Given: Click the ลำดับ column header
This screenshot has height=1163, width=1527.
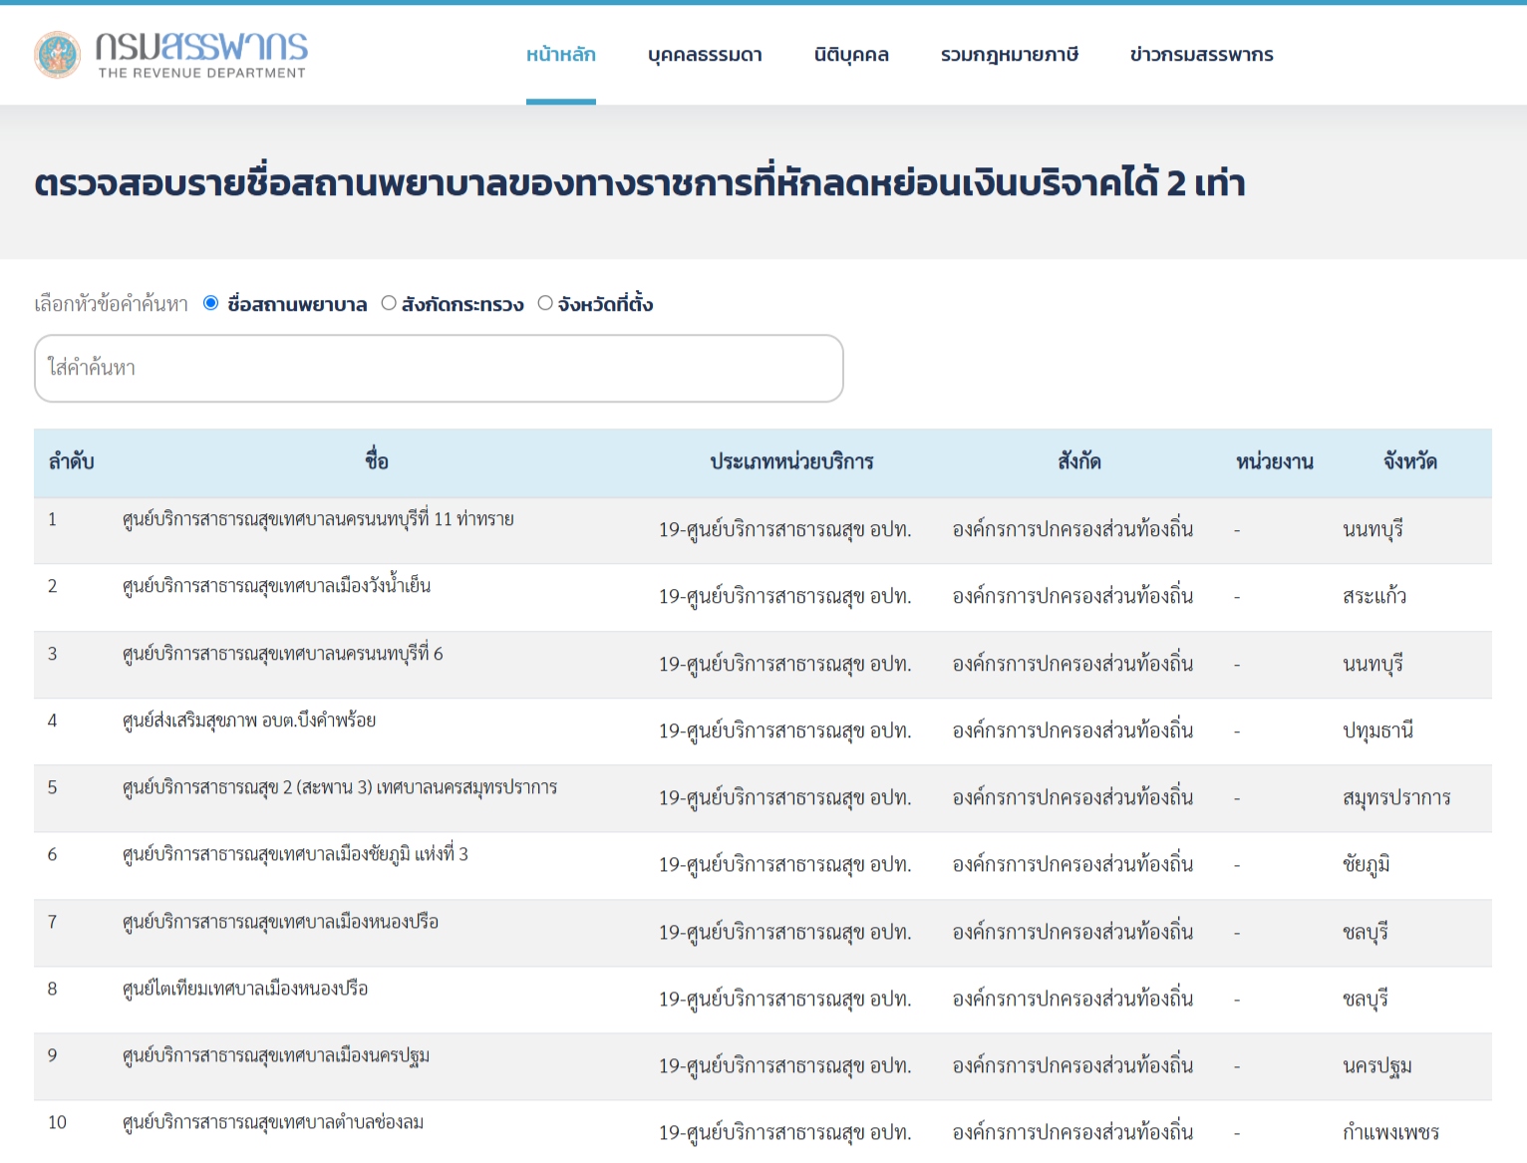Looking at the screenshot, I should pyautogui.click(x=71, y=461).
